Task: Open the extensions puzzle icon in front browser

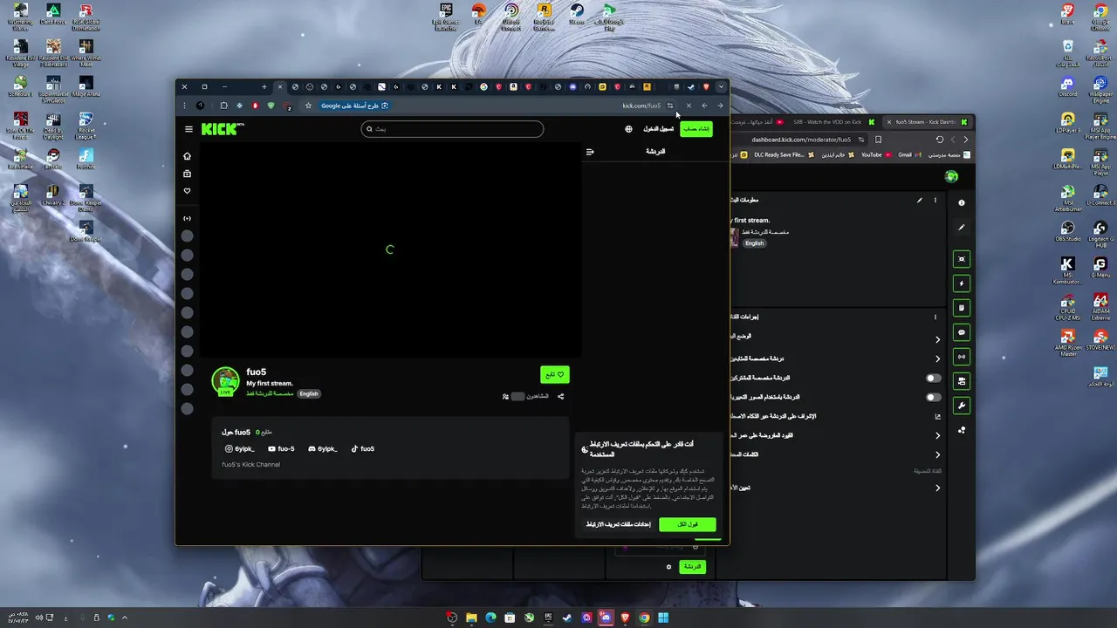Action: coord(223,106)
